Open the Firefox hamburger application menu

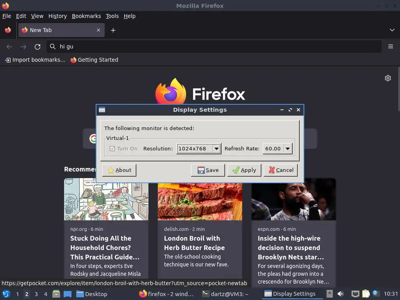click(390, 46)
